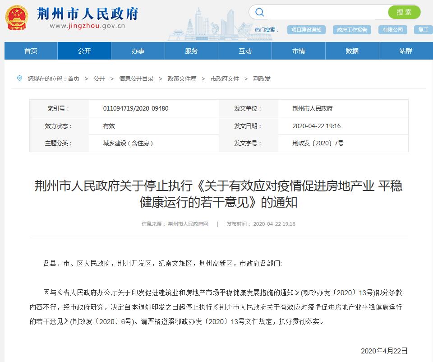433x362 pixels.
Task: Click inside the search input field
Action: (325, 12)
